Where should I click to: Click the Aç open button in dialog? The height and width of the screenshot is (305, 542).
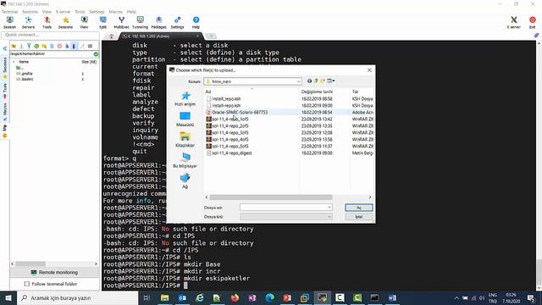coord(359,208)
